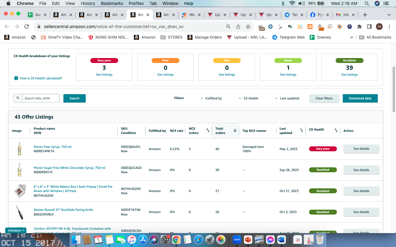Sort the table by NCX orders
Screen dimensions: 396x247
[208, 131]
